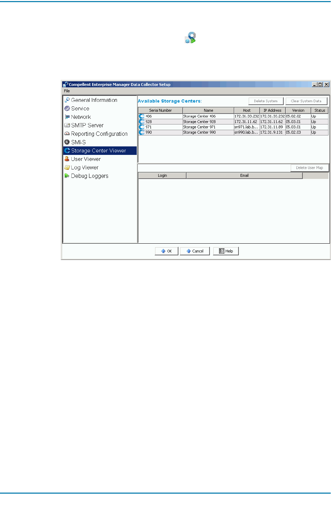Viewport: 331px width, 517px height.
Task: Click the title bar application icon
Action: point(65,85)
